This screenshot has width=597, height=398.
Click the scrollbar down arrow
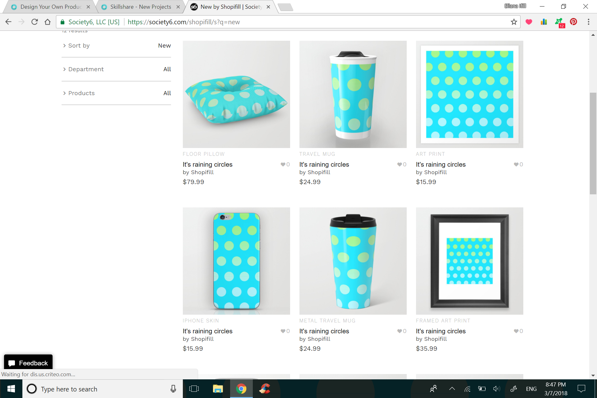(x=593, y=376)
